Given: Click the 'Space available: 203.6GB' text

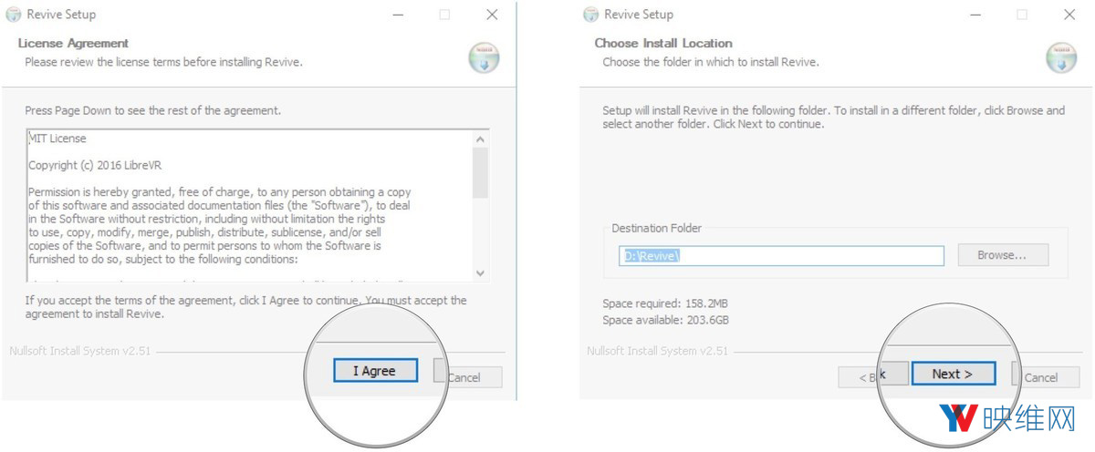Looking at the screenshot, I should (665, 320).
